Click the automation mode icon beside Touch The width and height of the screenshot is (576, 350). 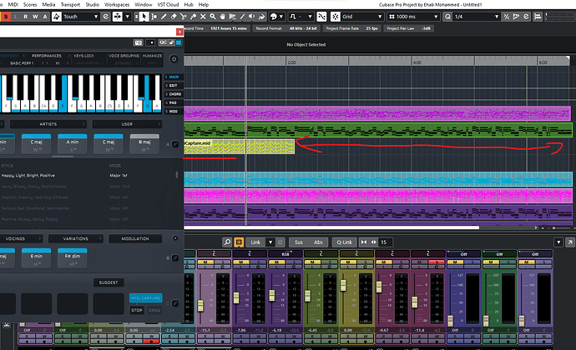coord(57,17)
